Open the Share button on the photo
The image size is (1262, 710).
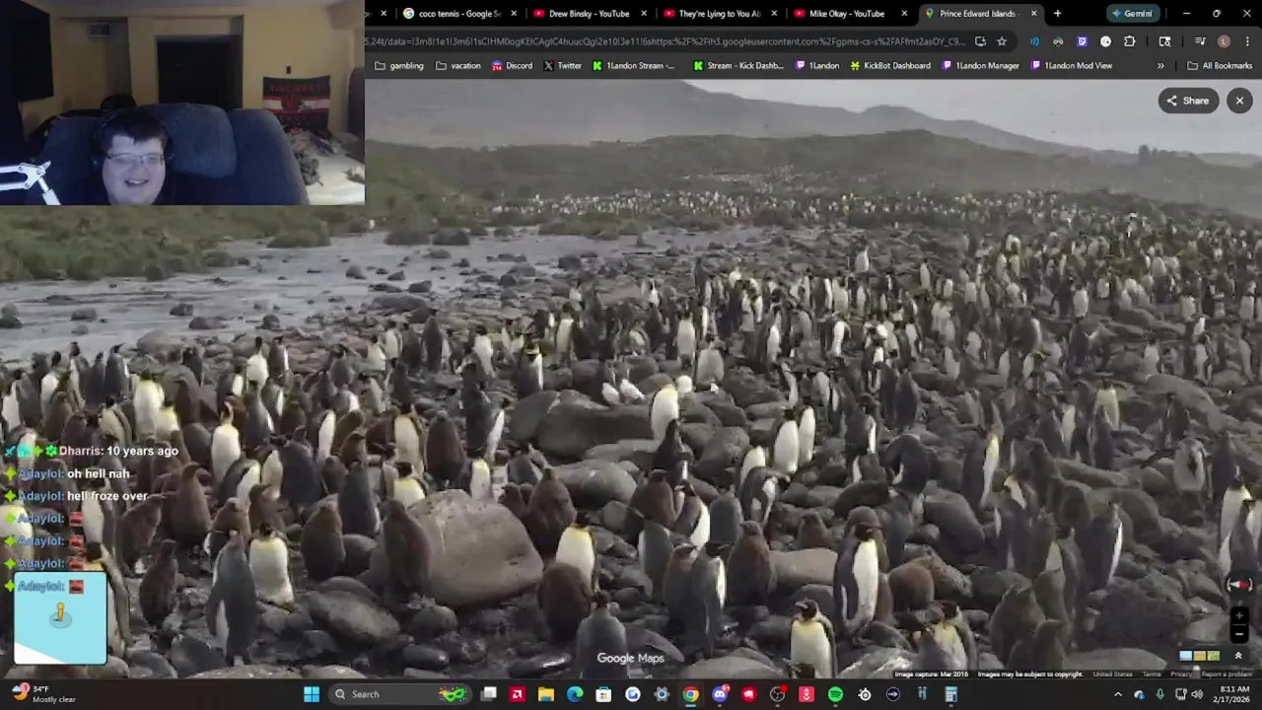pyautogui.click(x=1188, y=101)
